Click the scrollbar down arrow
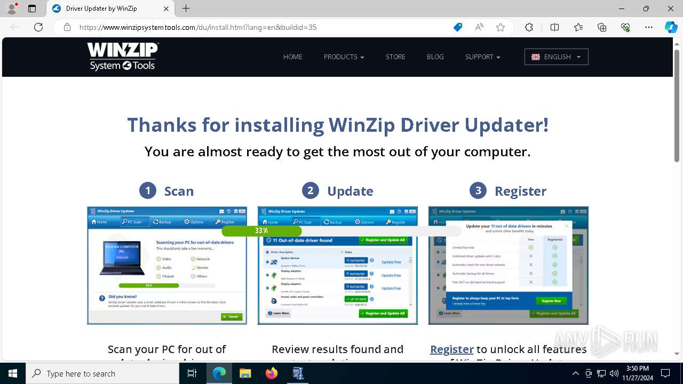This screenshot has height=384, width=683. [x=677, y=354]
